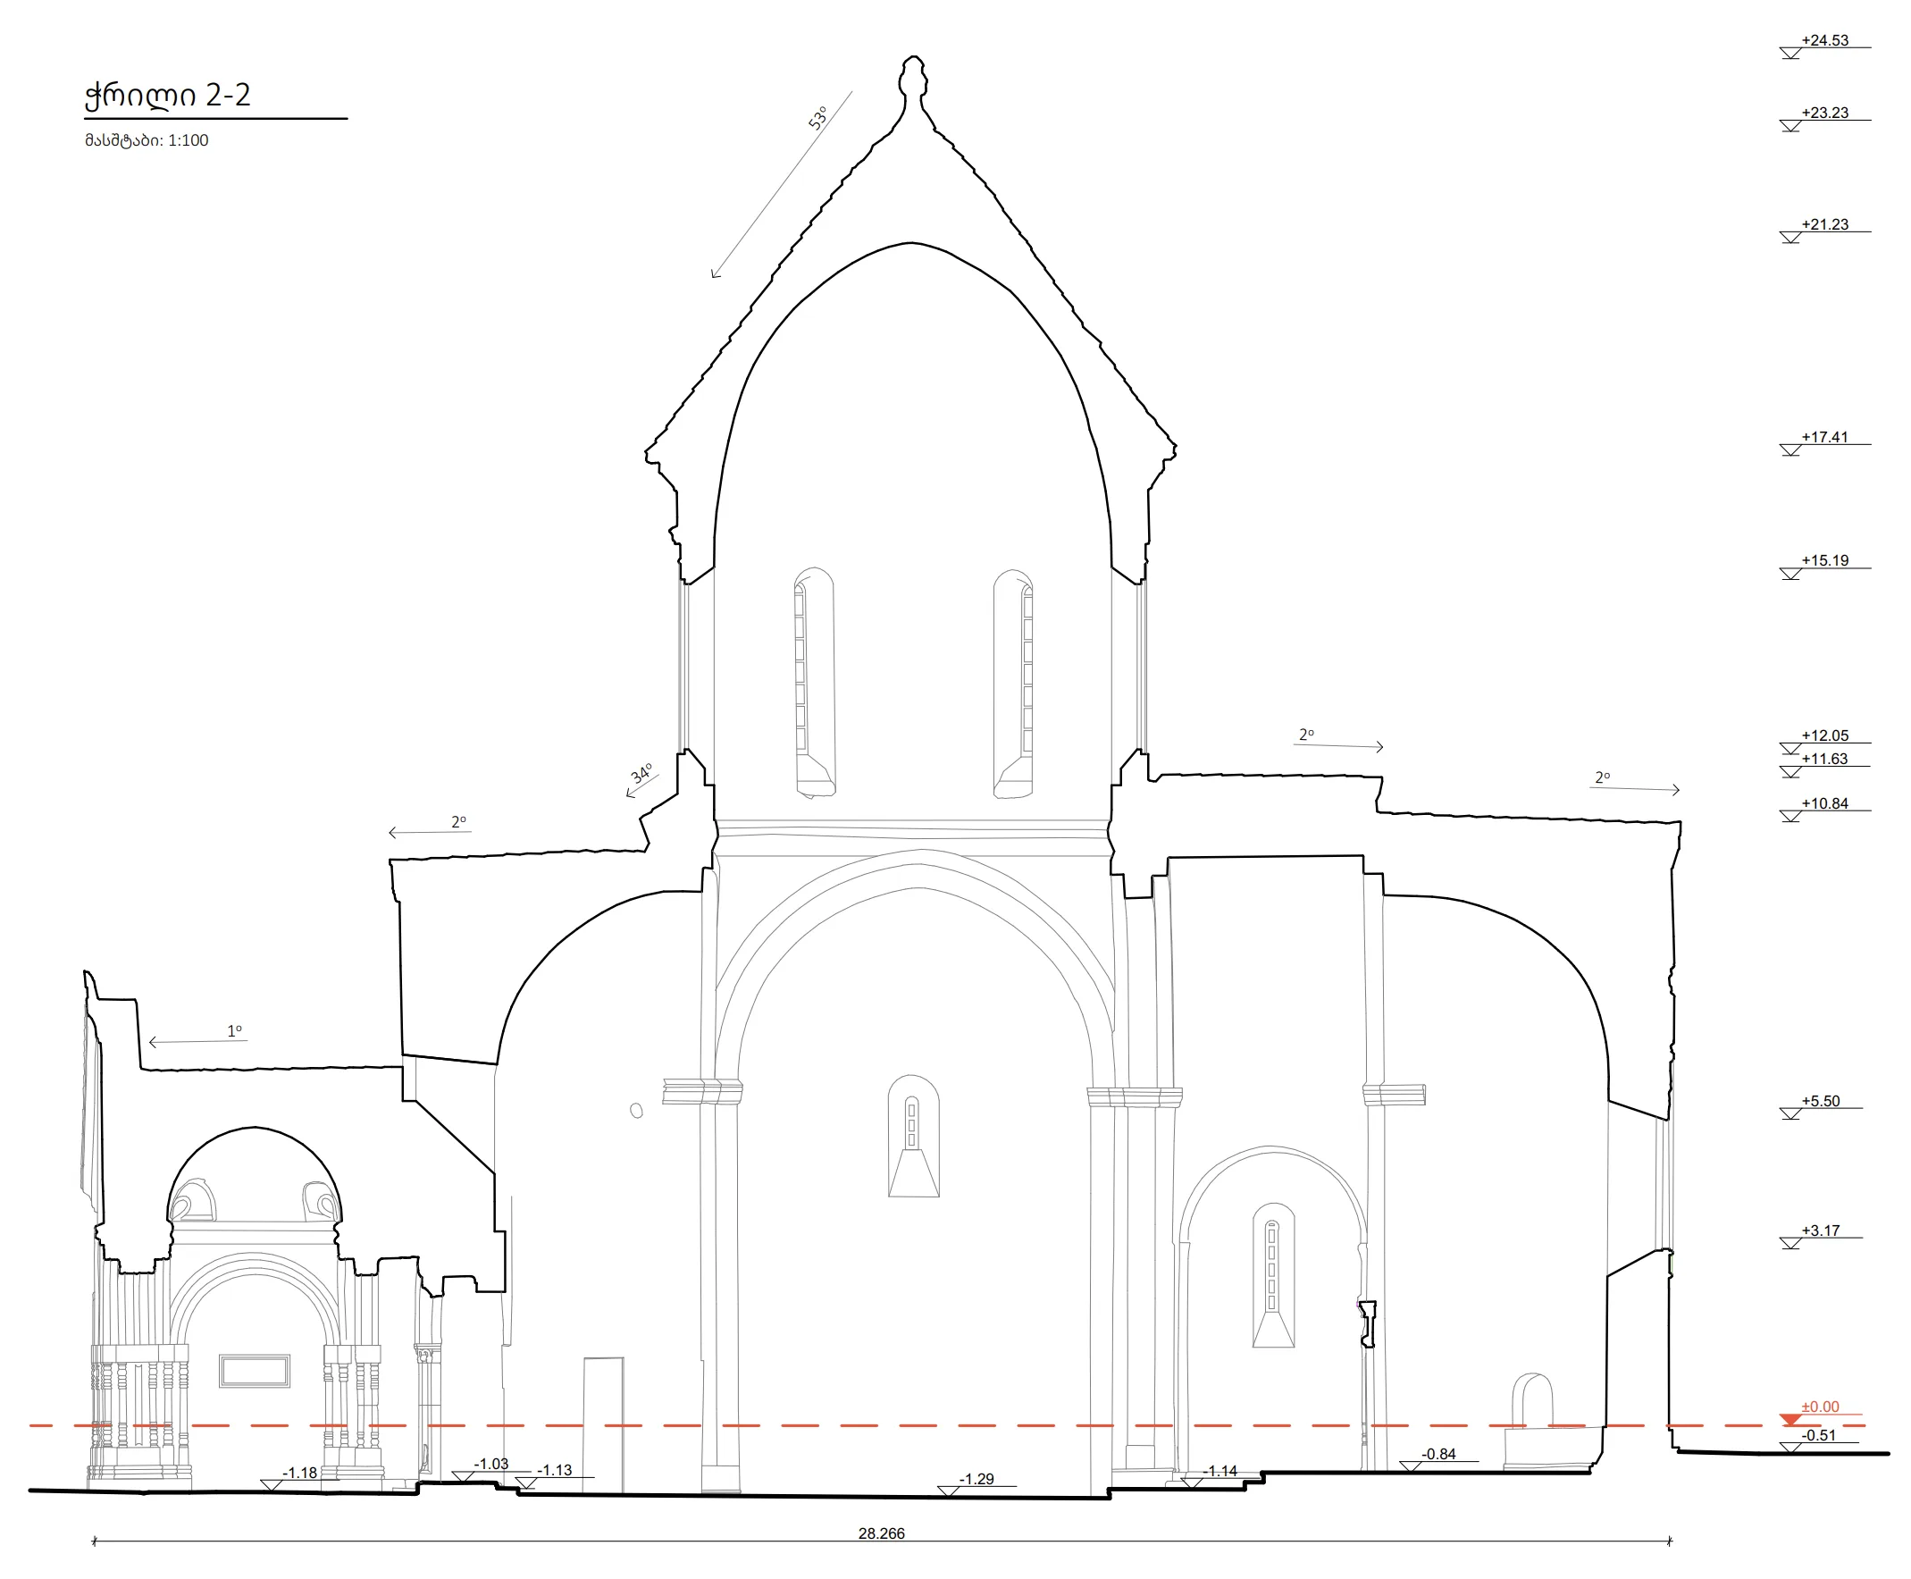The height and width of the screenshot is (1579, 1911).
Task: Pick the elevation label +21.23
Action: click(1824, 223)
